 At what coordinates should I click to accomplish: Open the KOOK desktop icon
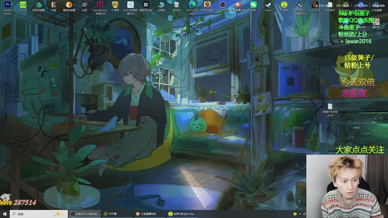pyautogui.click(x=23, y=7)
